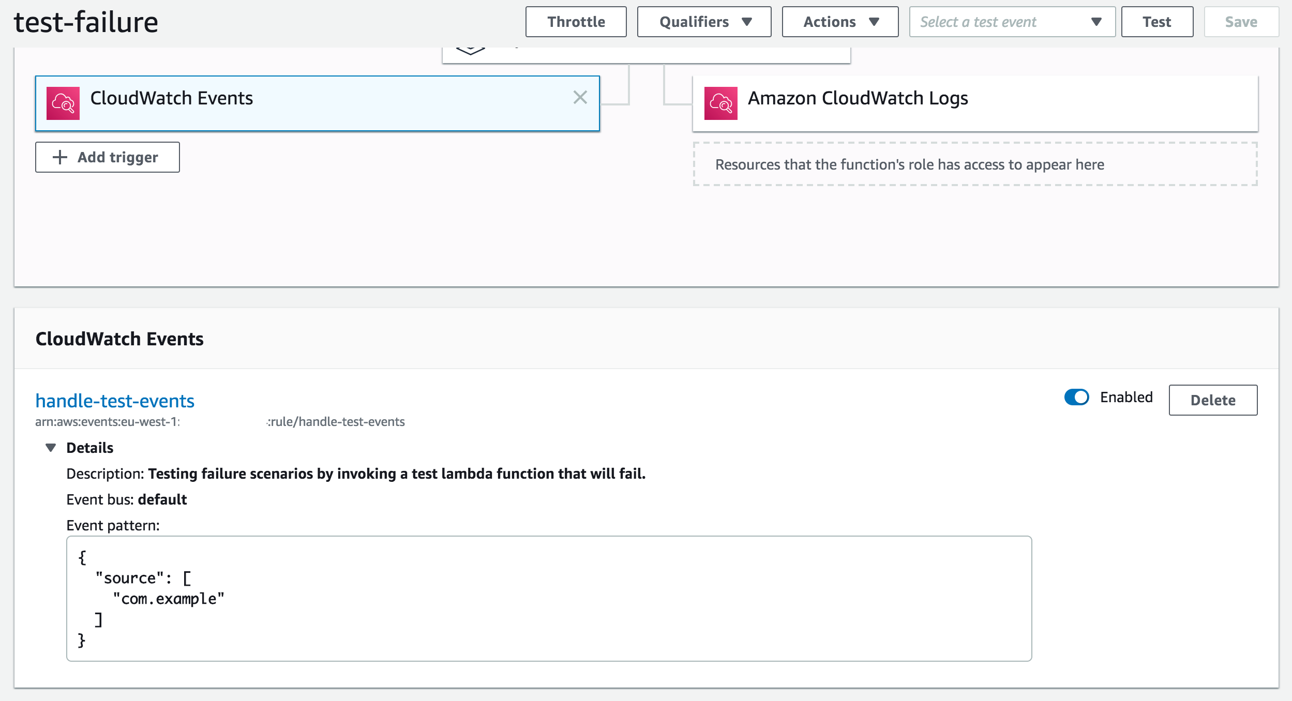Click the Event bus default text
This screenshot has width=1292, height=701.
tap(127, 499)
